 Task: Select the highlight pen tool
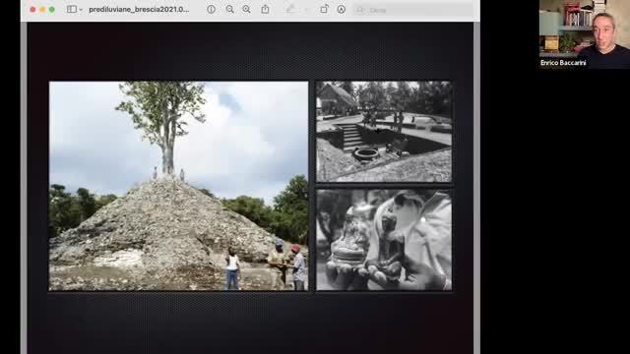coord(290,9)
